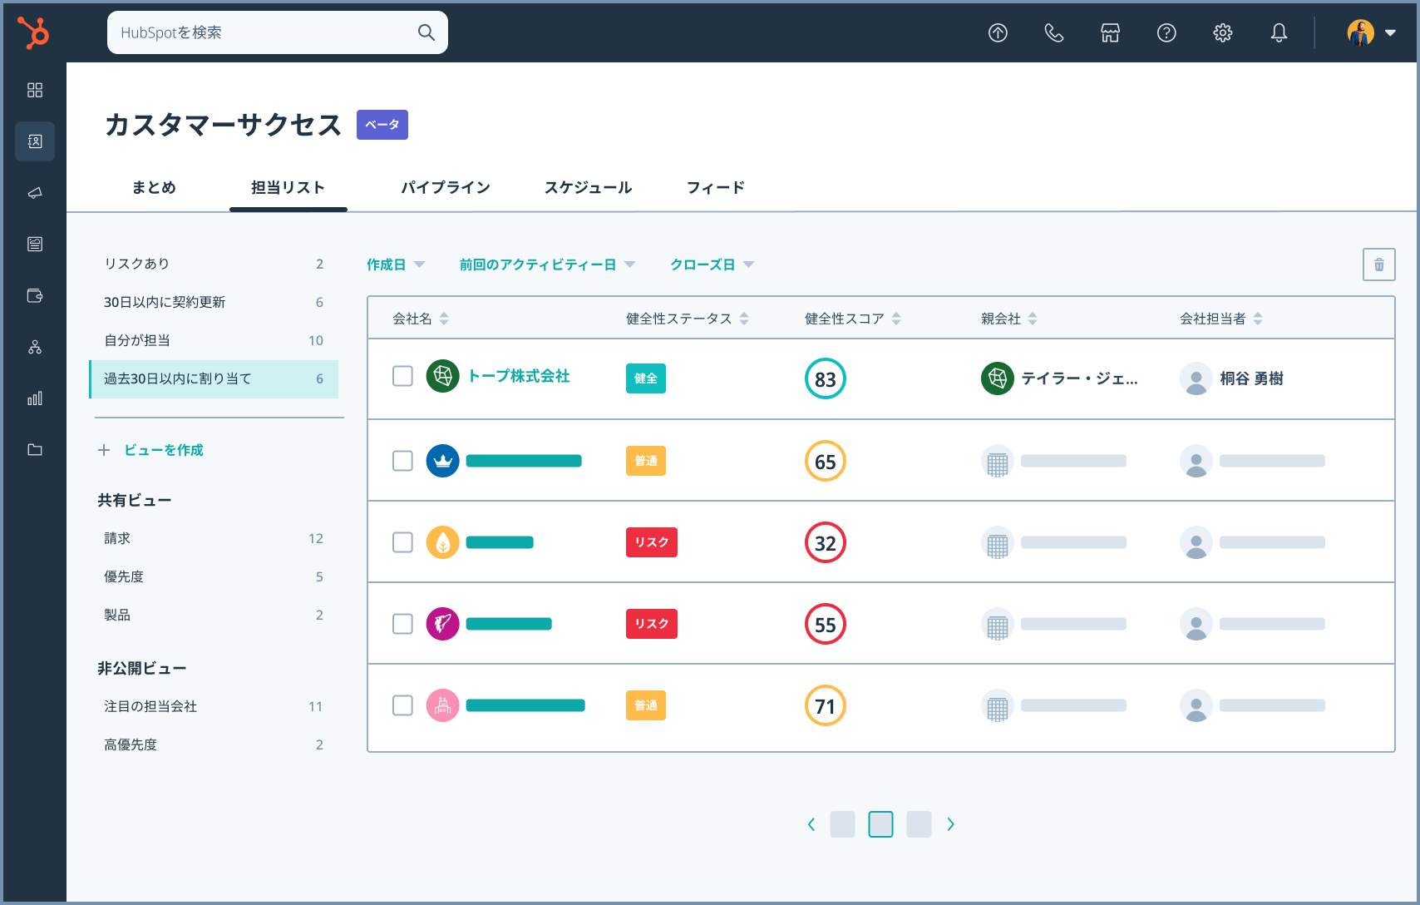Screen dimensions: 1420x905
Task: Click the HubSpotを検索 search field
Action: [266, 33]
